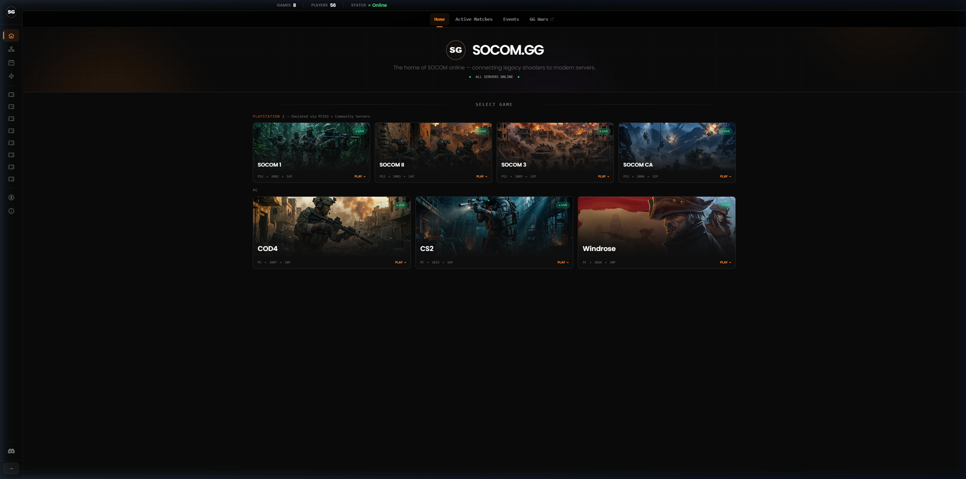Click the SOCOM.GG heading text

click(x=508, y=50)
